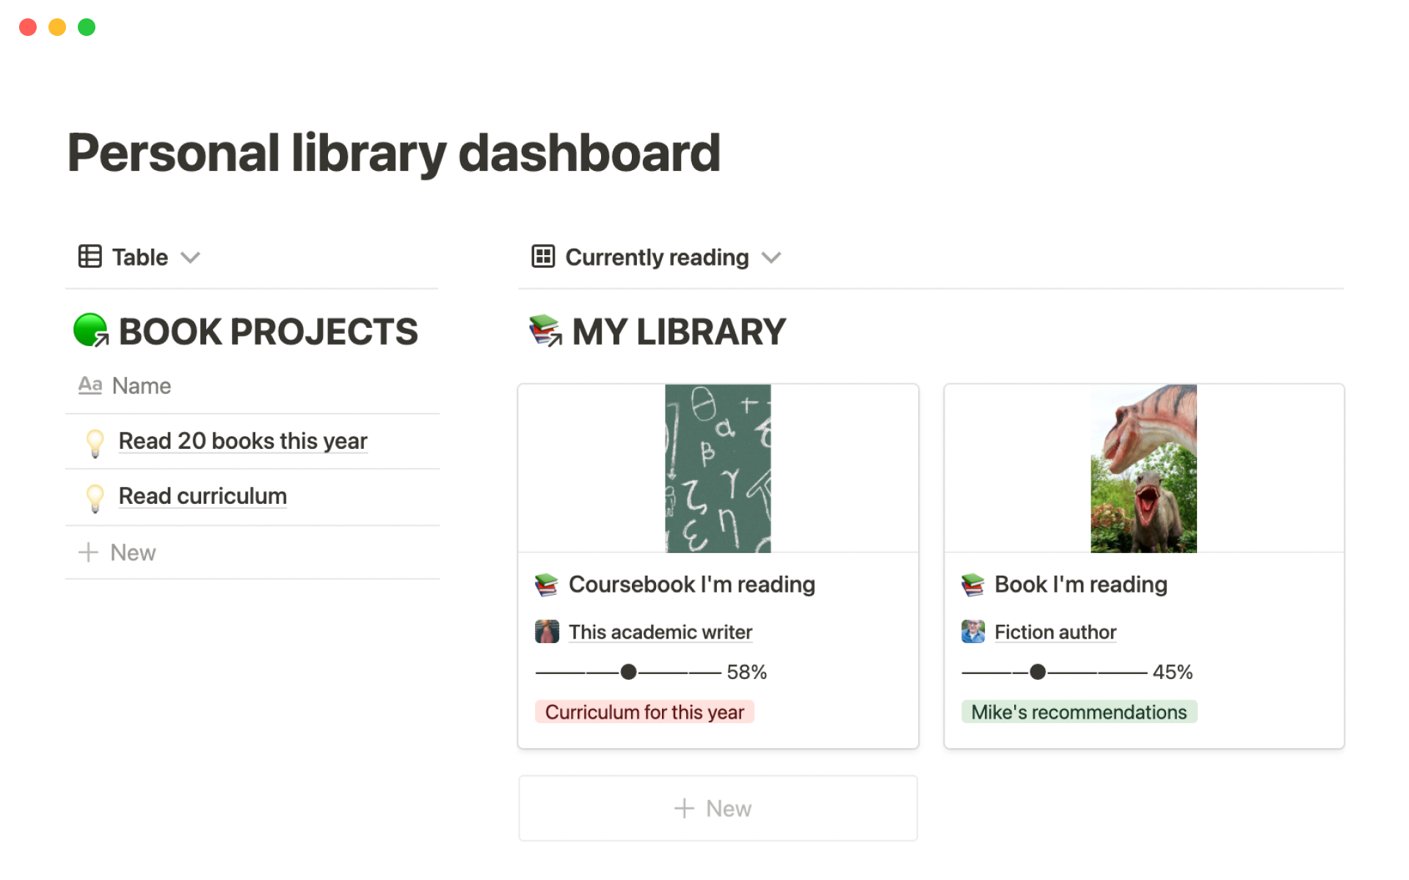Add a new row in Book Projects table
Image resolution: width=1409 pixels, height=880 pixels.
119,552
